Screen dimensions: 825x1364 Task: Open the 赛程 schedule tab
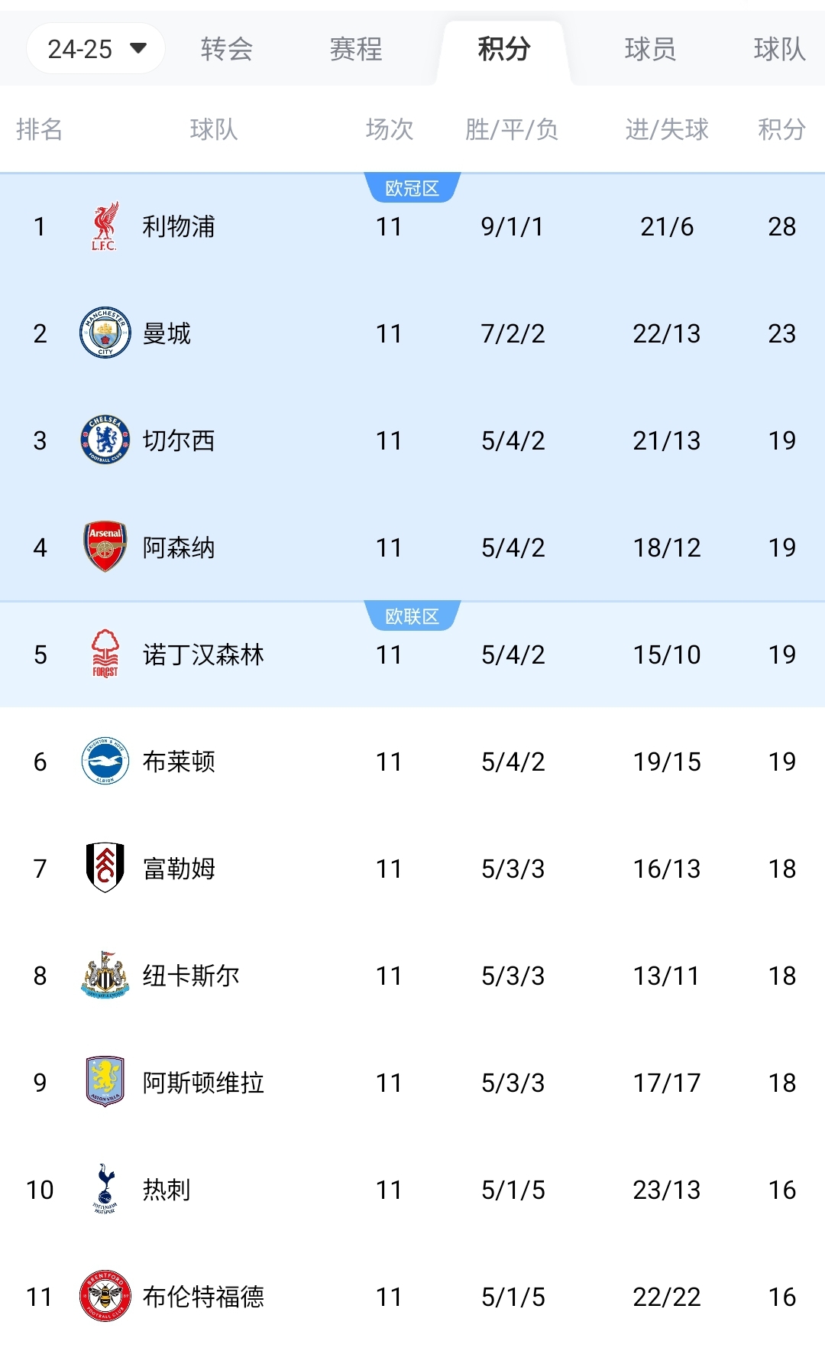point(356,49)
